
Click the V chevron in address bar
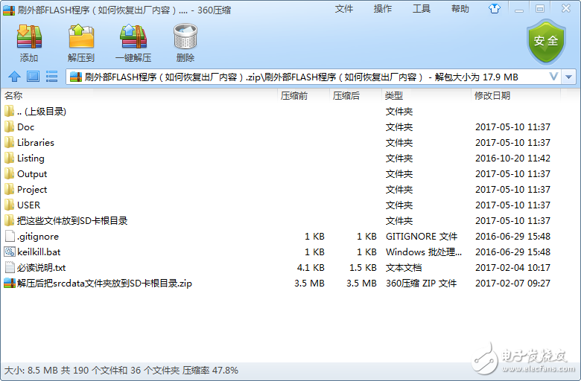tap(553, 77)
